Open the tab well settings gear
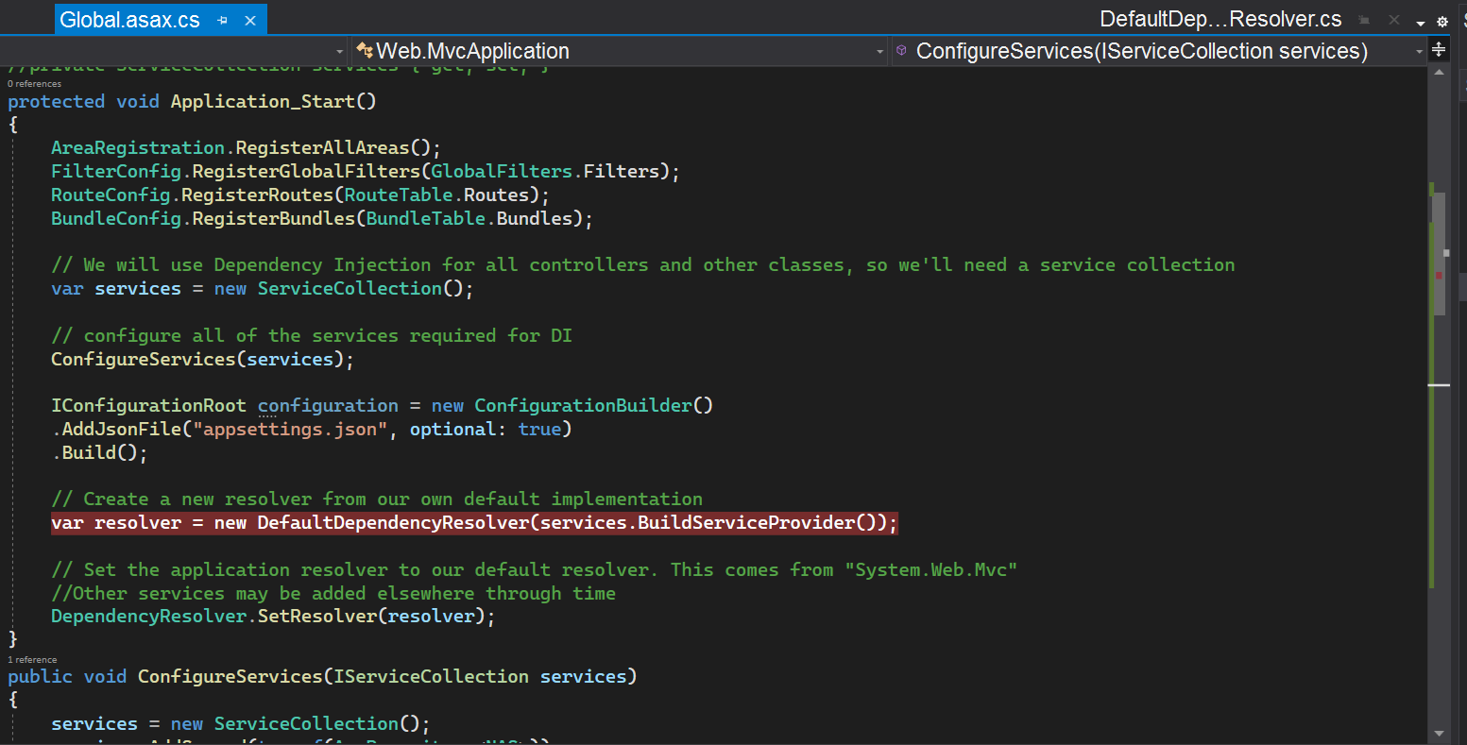This screenshot has width=1467, height=745. [1442, 21]
